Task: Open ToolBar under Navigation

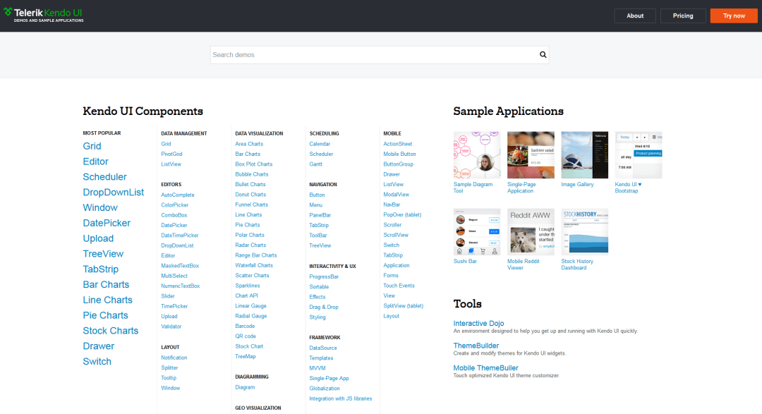Action: coord(317,235)
